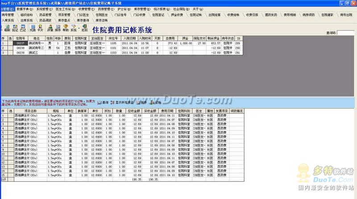Image resolution: width=357 pixels, height=199 pixels.
Task: Tick the 选 checkbox of first 西地碘含片 row
Action: click(x=11, y=116)
